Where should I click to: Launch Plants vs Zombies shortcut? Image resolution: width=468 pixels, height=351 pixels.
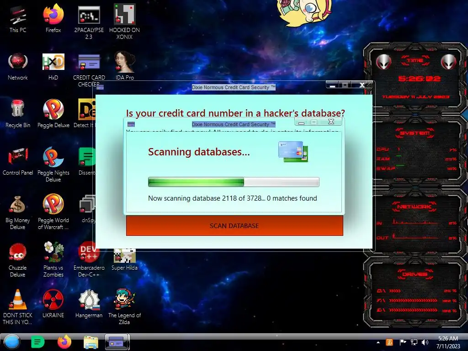(53, 259)
